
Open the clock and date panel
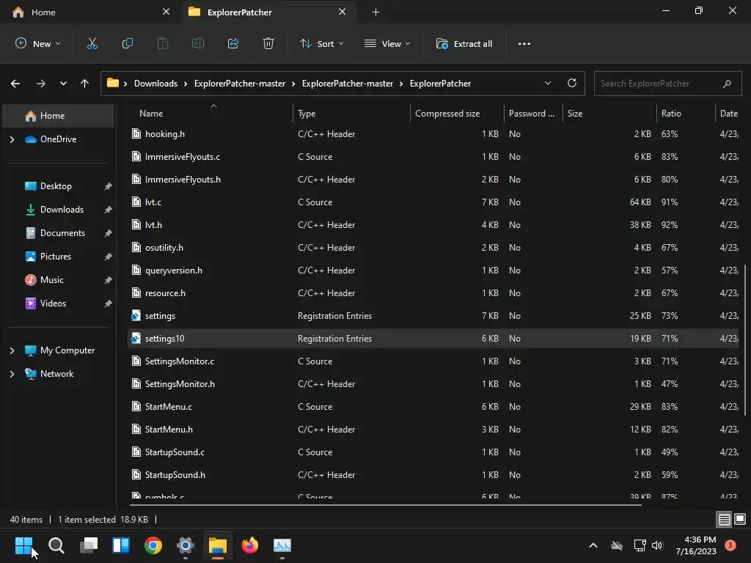[695, 545]
